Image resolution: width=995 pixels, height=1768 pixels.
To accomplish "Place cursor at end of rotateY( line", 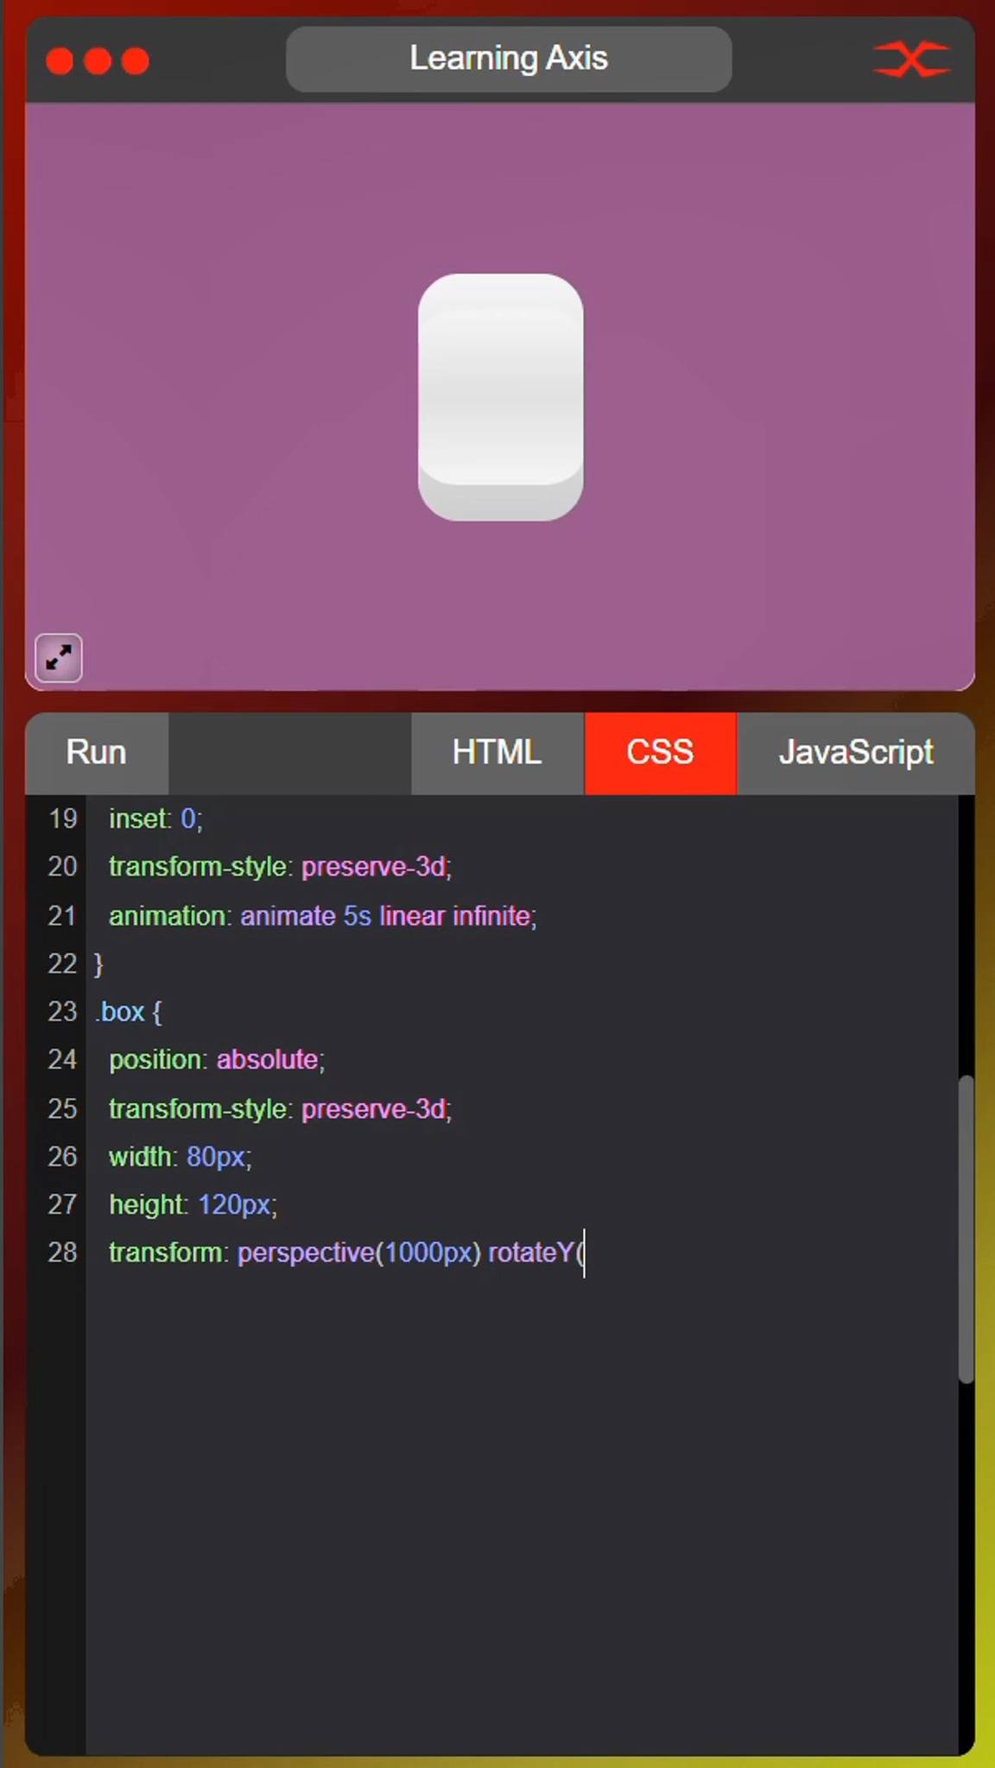I will (586, 1253).
